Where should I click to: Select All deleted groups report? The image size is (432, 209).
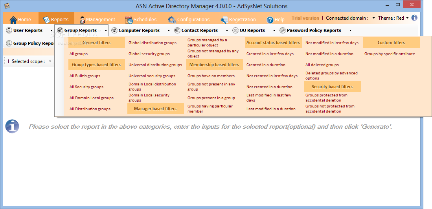click(322, 65)
